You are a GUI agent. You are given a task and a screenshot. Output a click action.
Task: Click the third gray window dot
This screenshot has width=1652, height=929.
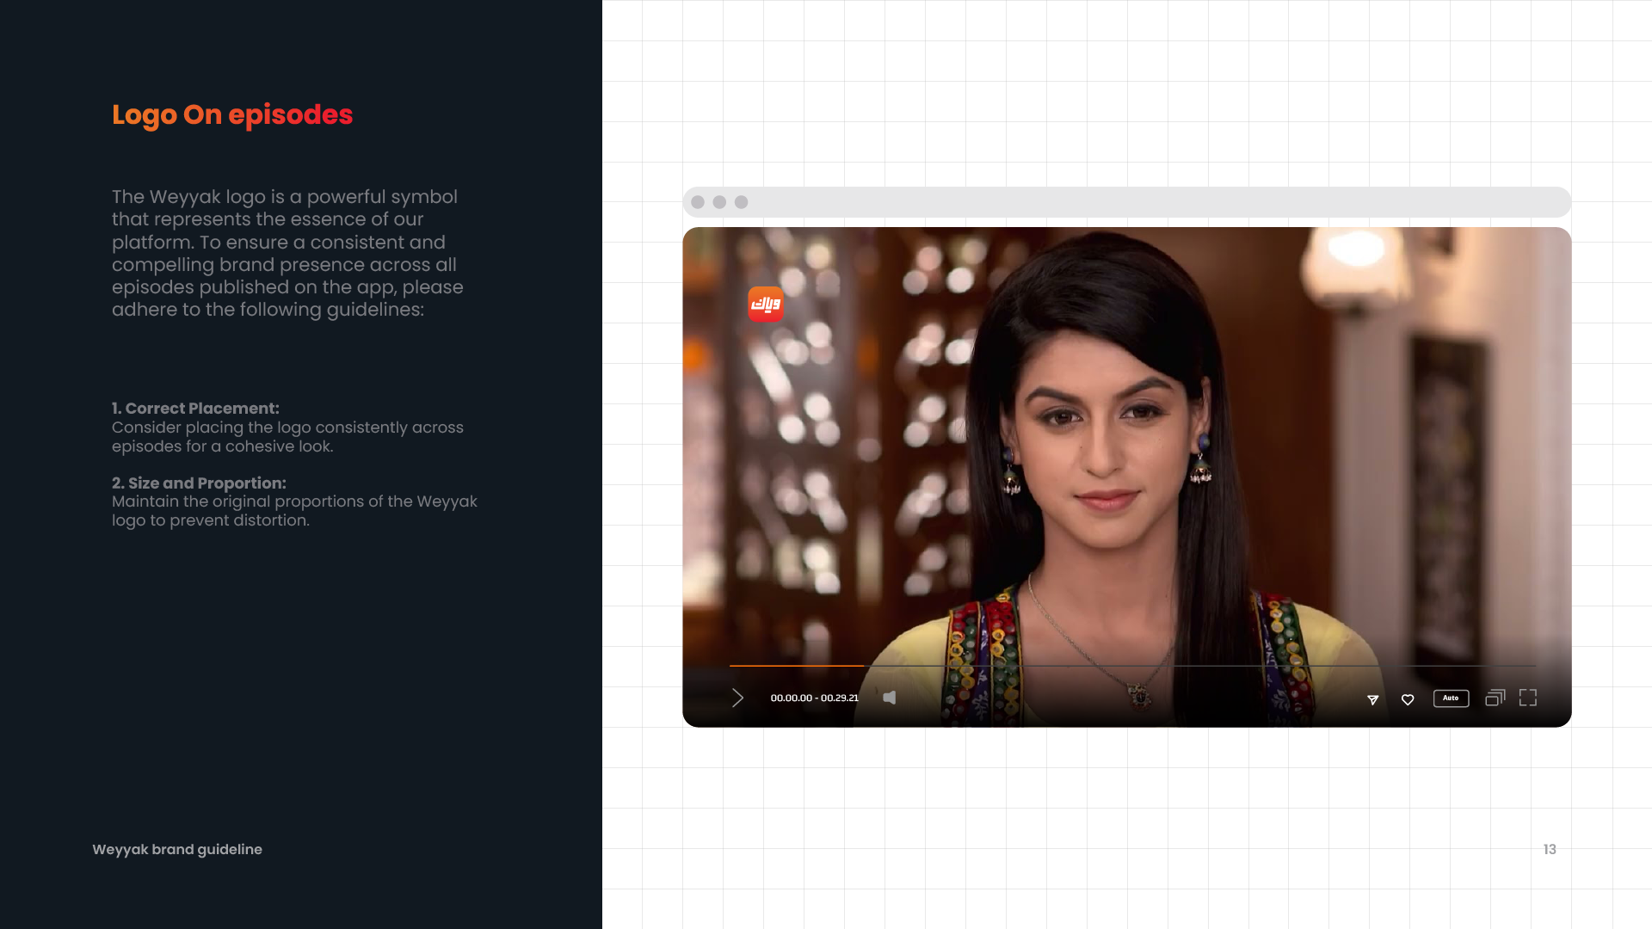[x=742, y=202]
